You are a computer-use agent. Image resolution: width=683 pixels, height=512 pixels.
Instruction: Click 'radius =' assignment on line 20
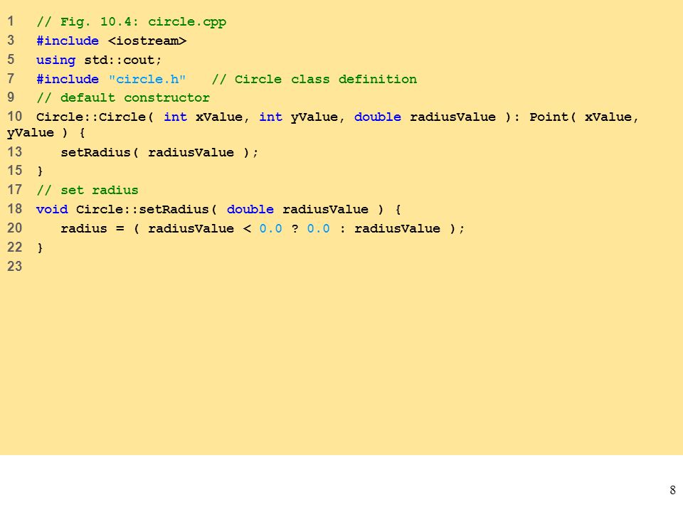pos(92,228)
